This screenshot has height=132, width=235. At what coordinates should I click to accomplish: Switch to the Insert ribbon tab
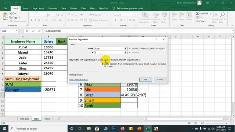(25, 8)
